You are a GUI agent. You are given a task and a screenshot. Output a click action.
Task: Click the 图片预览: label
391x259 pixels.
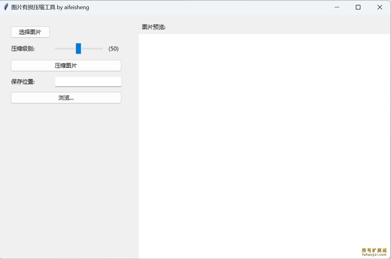coord(154,27)
